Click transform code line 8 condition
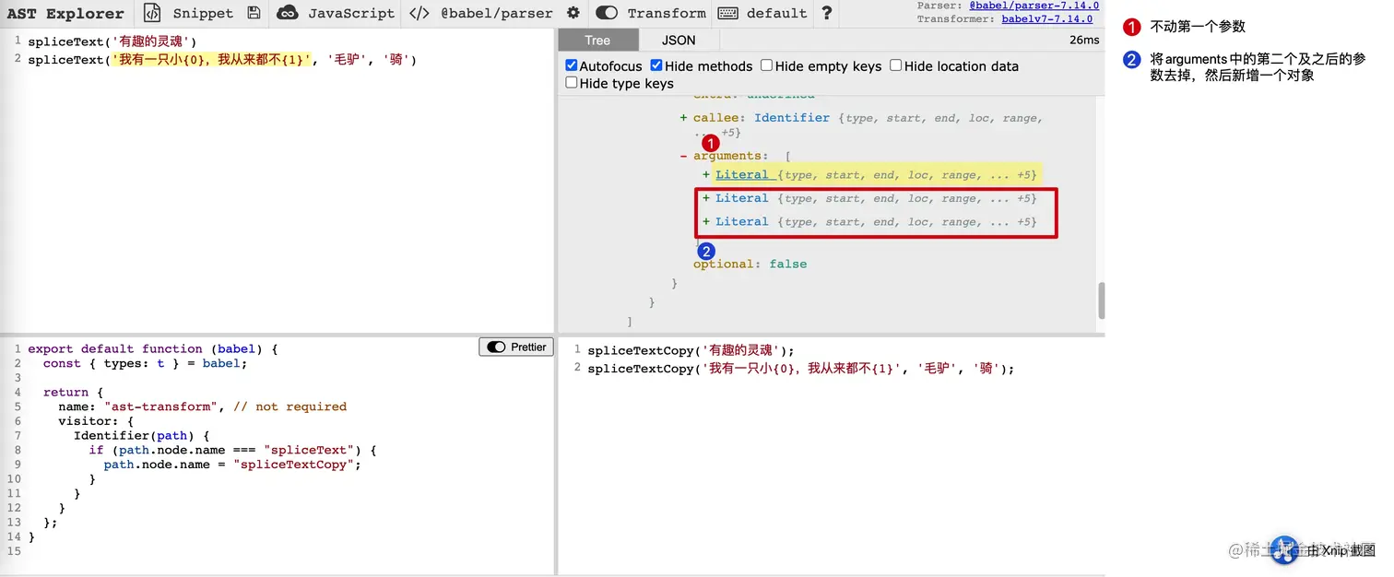Viewport: 1394px width, 577px height. [x=232, y=450]
